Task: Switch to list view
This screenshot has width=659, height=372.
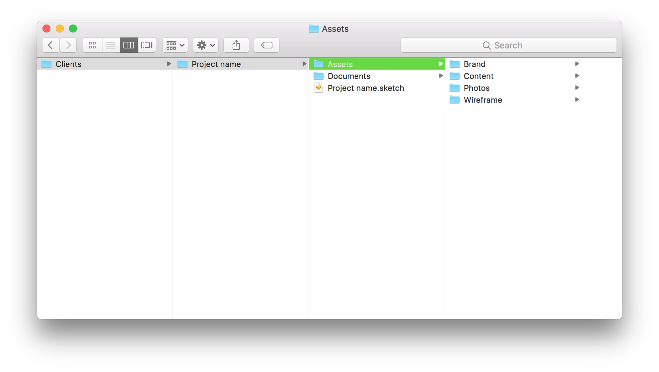Action: pyautogui.click(x=111, y=45)
